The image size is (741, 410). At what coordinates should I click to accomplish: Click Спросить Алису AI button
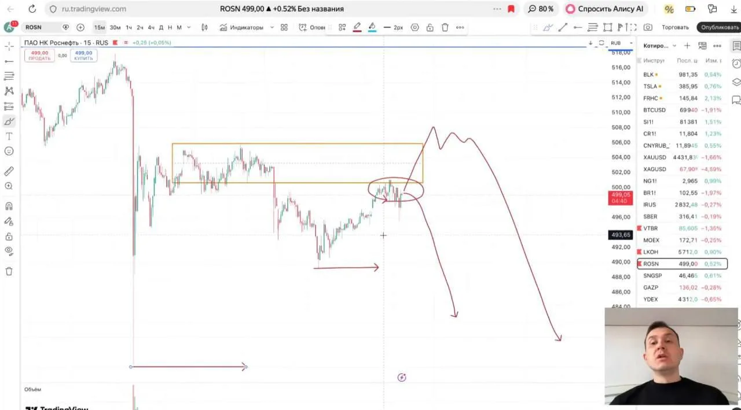point(604,9)
